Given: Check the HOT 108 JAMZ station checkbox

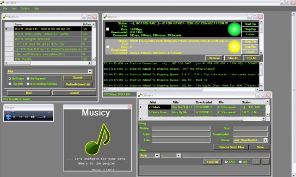Looking at the screenshot, I should coord(107,29).
